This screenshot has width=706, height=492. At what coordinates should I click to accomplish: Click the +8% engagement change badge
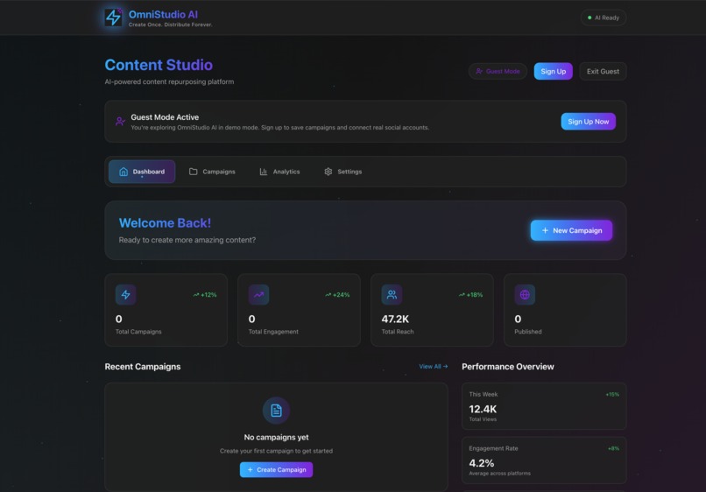613,448
